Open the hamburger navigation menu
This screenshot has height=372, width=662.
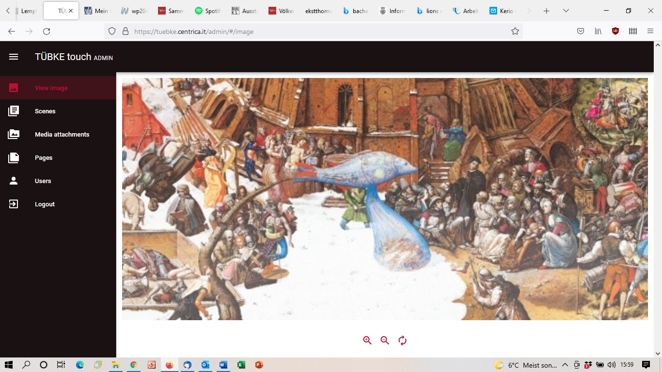point(14,57)
